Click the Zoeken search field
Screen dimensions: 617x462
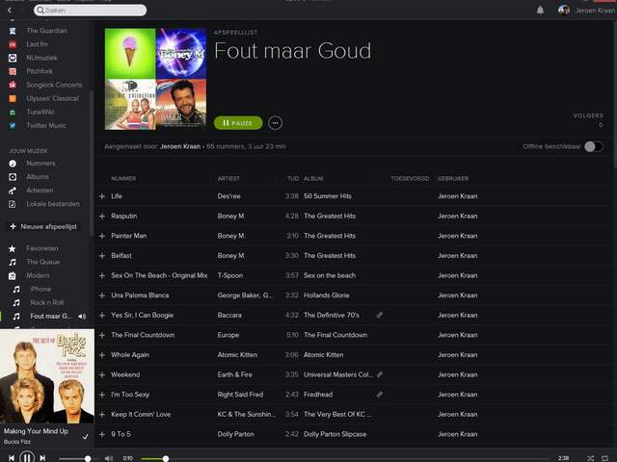click(x=90, y=11)
